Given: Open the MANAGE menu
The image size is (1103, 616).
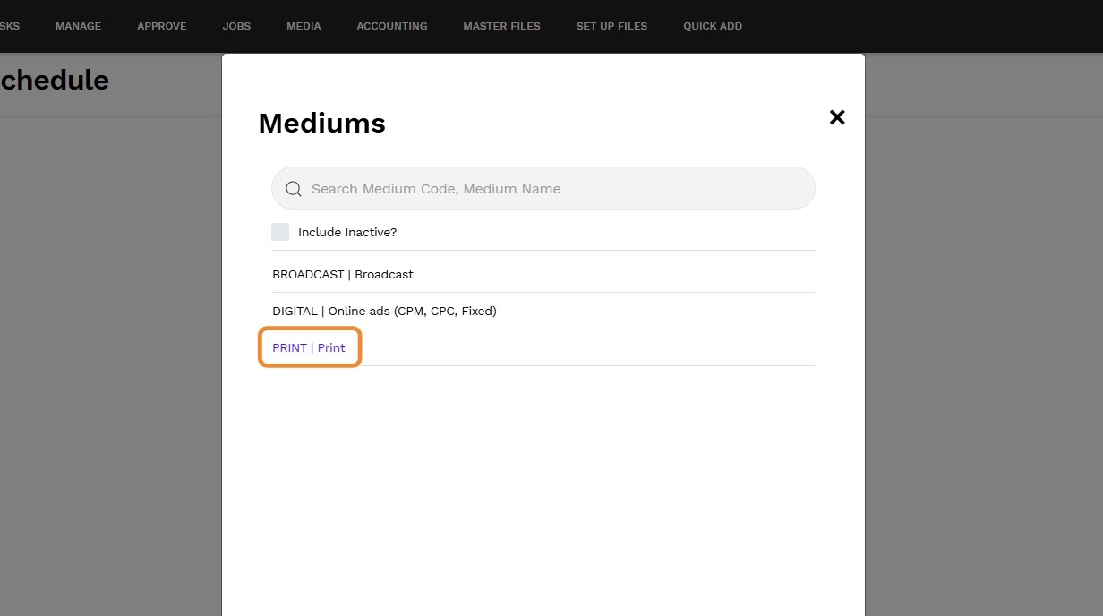Looking at the screenshot, I should [78, 26].
